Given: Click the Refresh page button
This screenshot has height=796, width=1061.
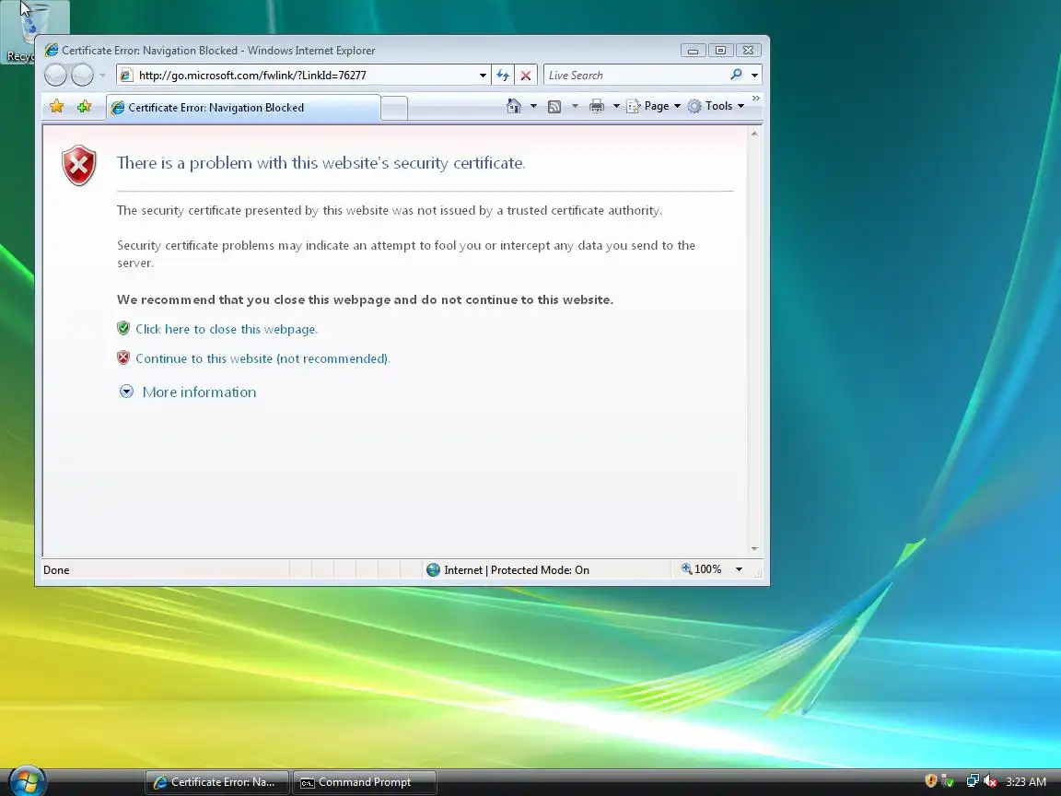Looking at the screenshot, I should point(503,76).
